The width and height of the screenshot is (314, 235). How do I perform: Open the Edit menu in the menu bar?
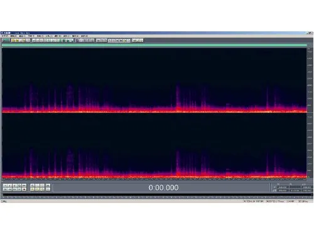click(x=14, y=36)
